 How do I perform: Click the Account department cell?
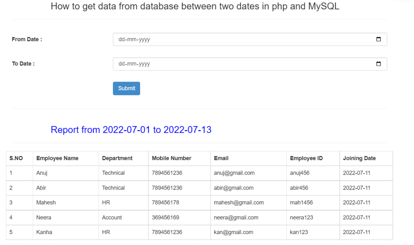pyautogui.click(x=112, y=218)
